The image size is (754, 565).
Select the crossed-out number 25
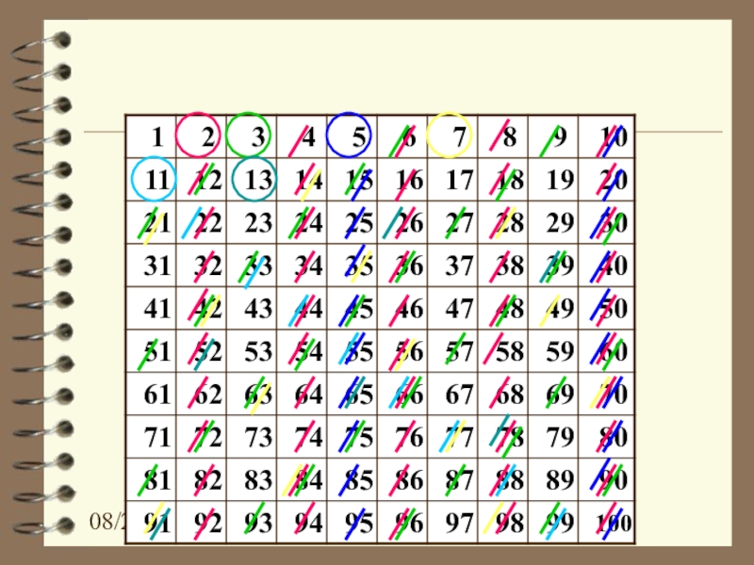(x=352, y=222)
